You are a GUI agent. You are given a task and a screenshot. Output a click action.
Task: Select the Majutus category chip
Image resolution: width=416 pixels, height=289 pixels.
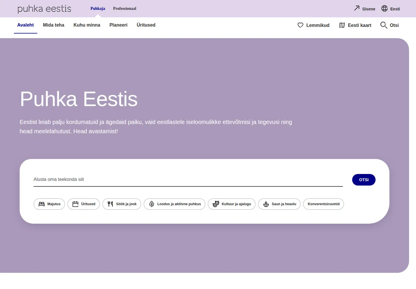coord(49,204)
